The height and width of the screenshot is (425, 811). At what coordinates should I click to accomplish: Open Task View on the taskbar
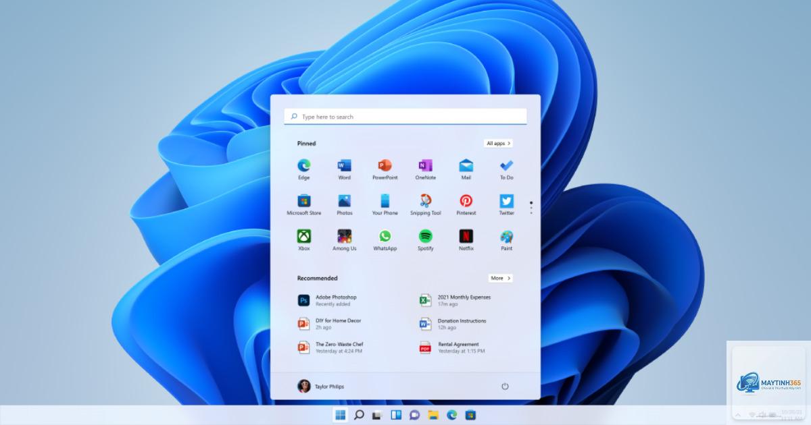[377, 415]
